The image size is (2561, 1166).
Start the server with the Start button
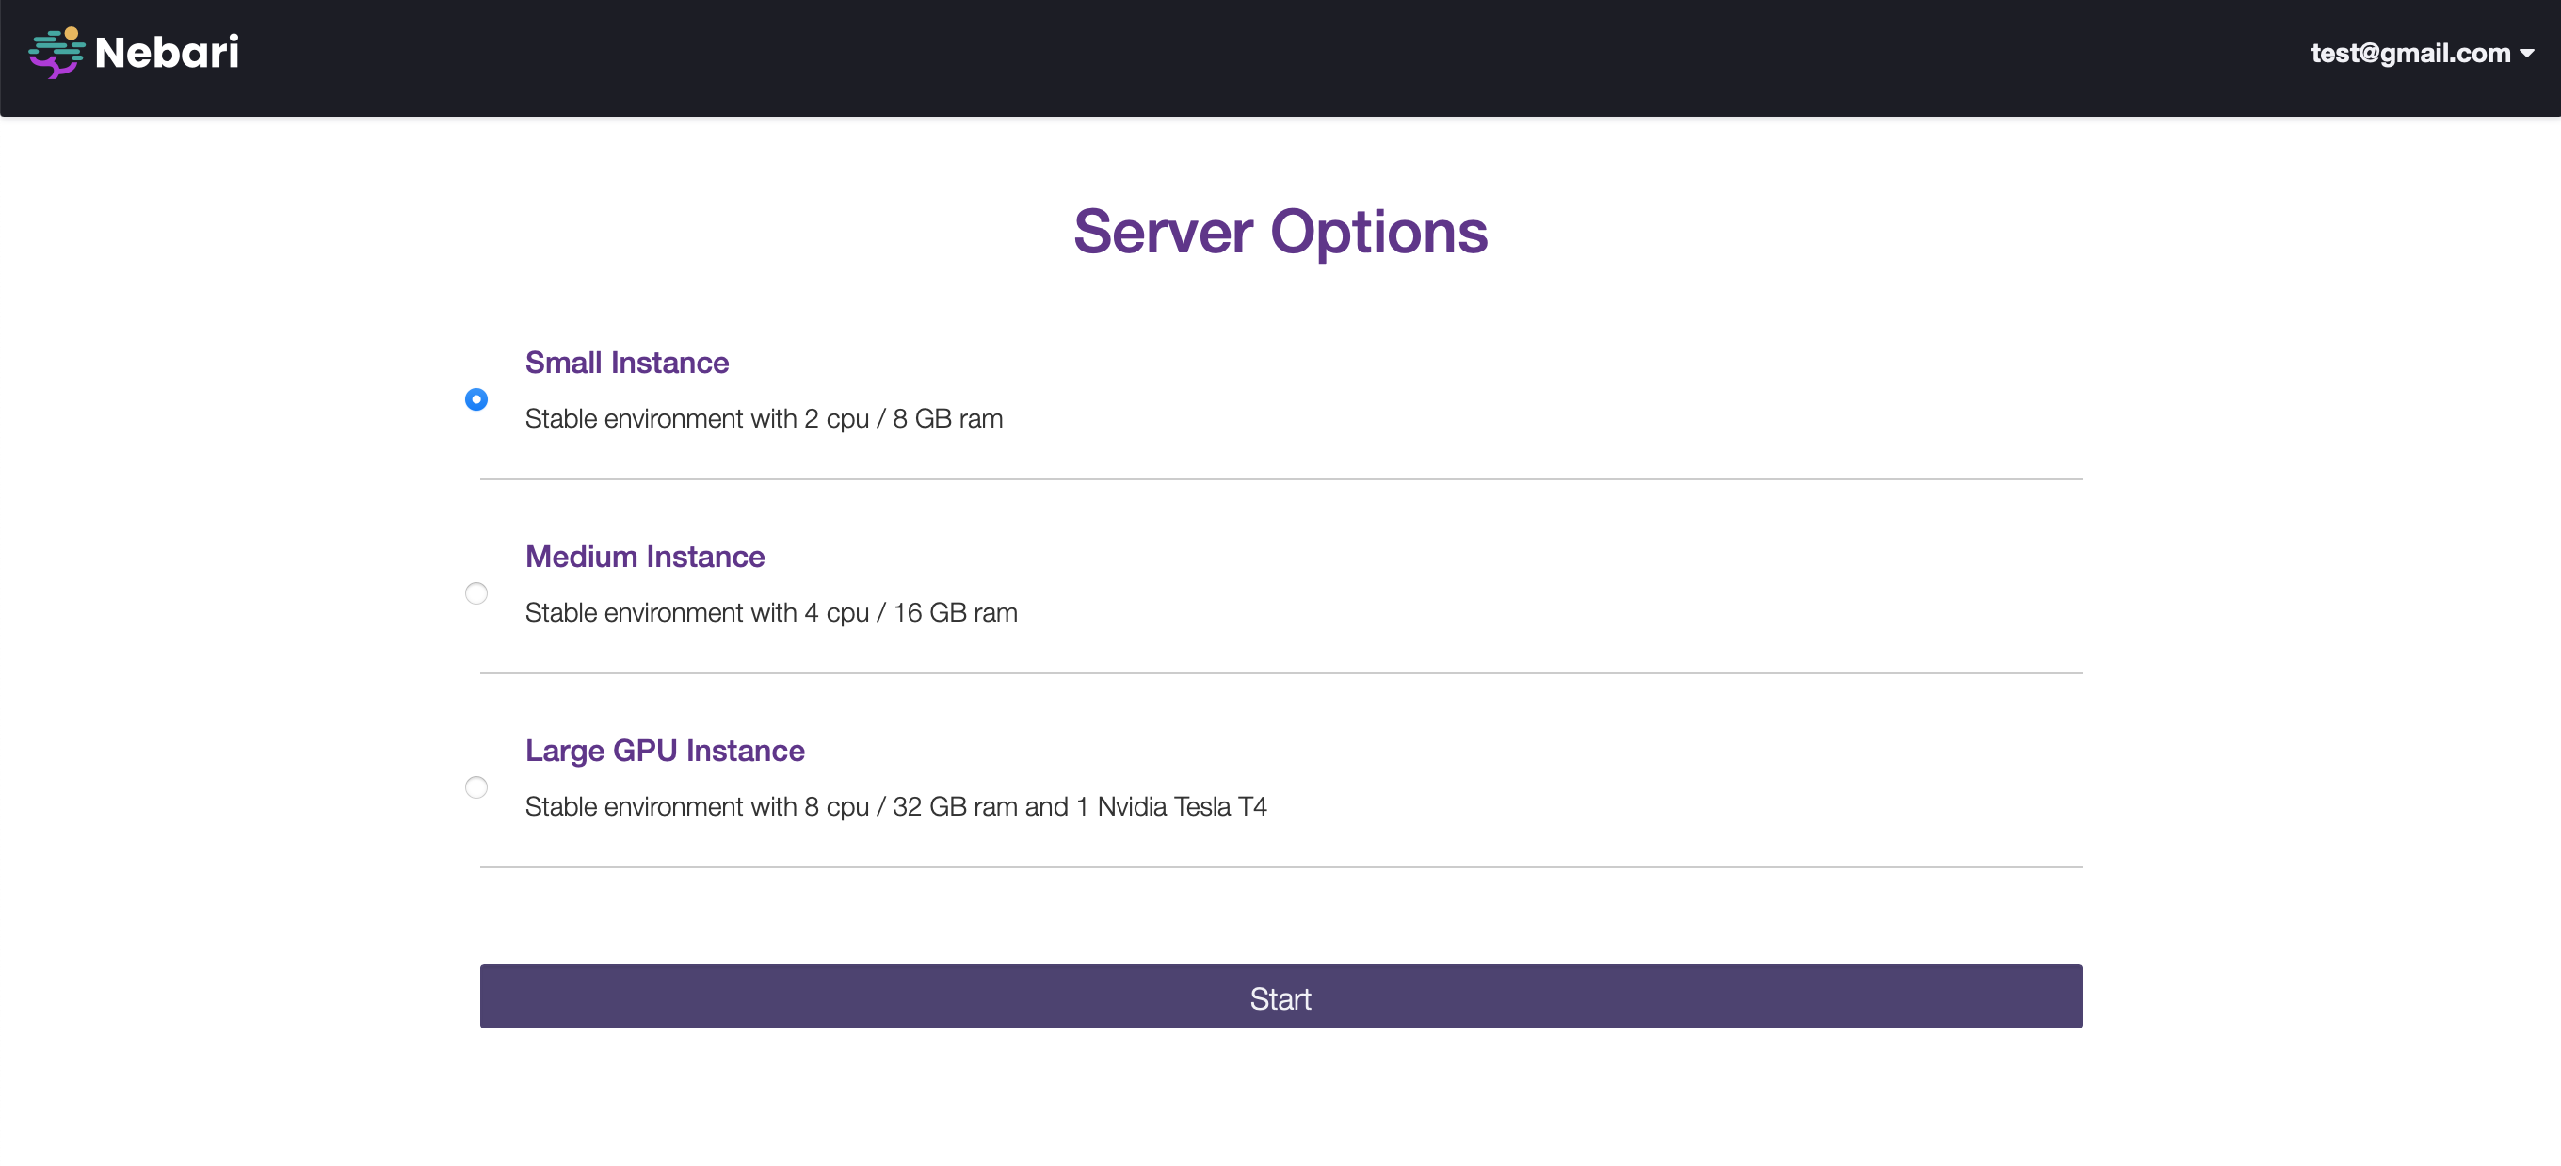[1280, 996]
